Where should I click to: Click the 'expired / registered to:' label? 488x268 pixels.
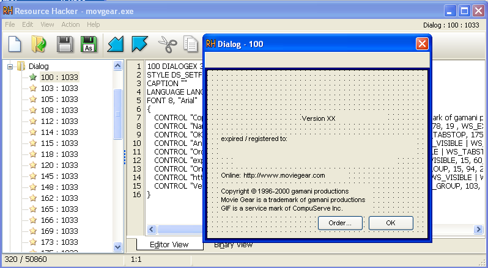coord(254,139)
